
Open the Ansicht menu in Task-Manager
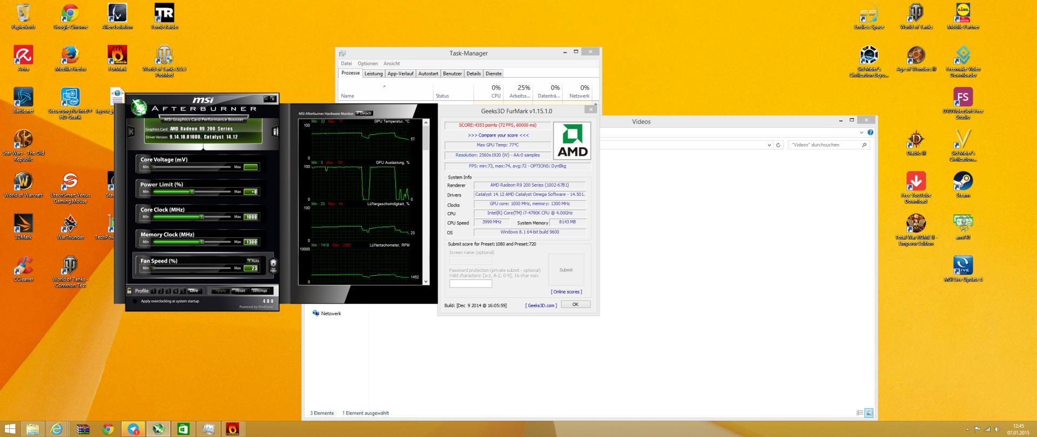coord(392,64)
